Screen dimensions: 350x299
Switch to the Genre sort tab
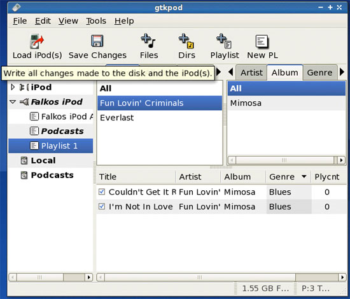click(x=319, y=73)
